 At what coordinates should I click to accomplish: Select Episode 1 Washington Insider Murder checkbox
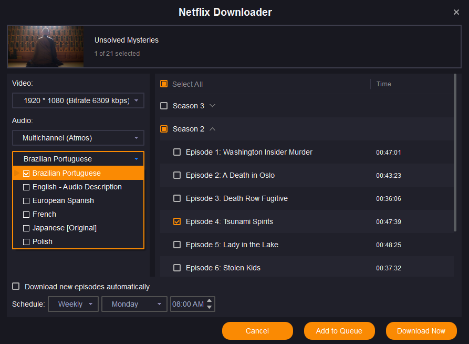[177, 152]
